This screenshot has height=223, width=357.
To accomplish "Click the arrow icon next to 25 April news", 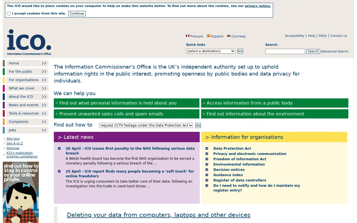I will click(x=59, y=171).
